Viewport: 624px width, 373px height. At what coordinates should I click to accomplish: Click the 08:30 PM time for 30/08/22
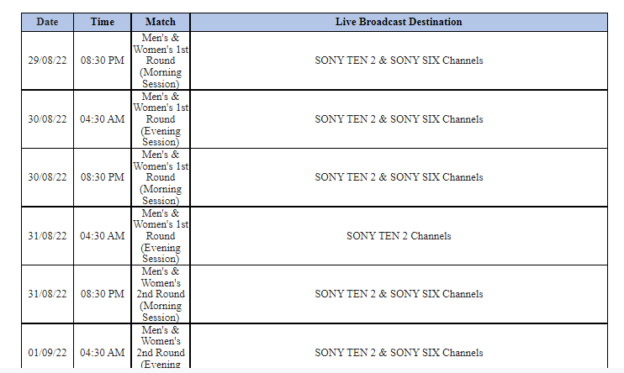point(103,177)
